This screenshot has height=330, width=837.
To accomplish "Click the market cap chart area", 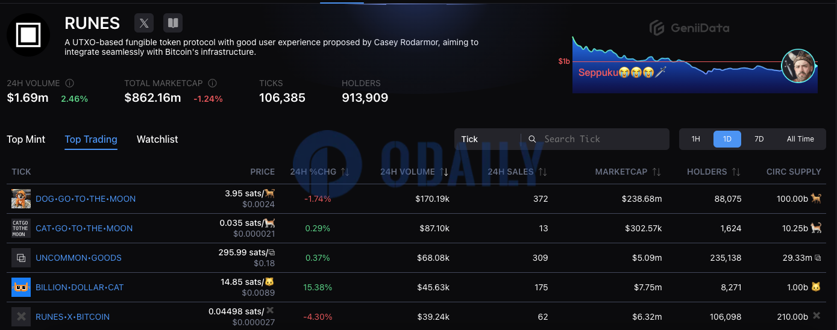I will click(695, 64).
